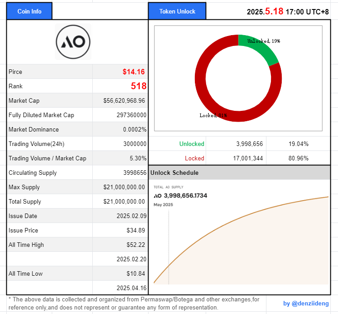Select Issue Price value $34.89
Image resolution: width=338 pixels, height=314 pixels.
pos(136,231)
